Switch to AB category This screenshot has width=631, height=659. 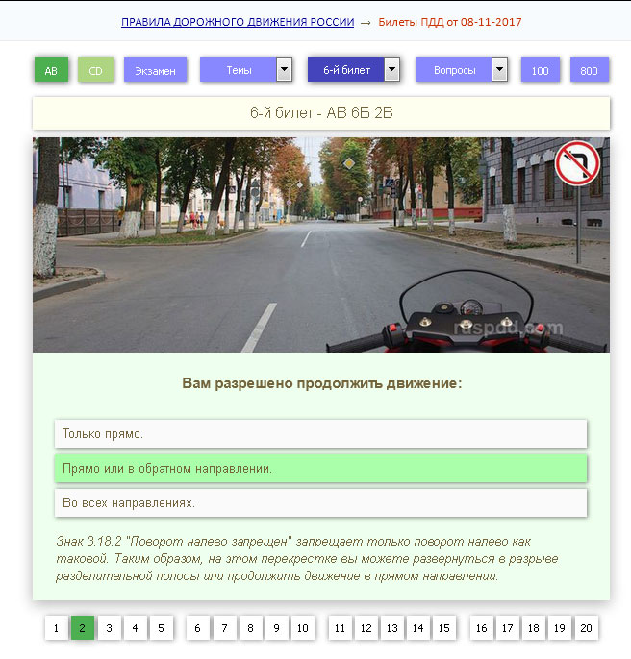(x=51, y=70)
